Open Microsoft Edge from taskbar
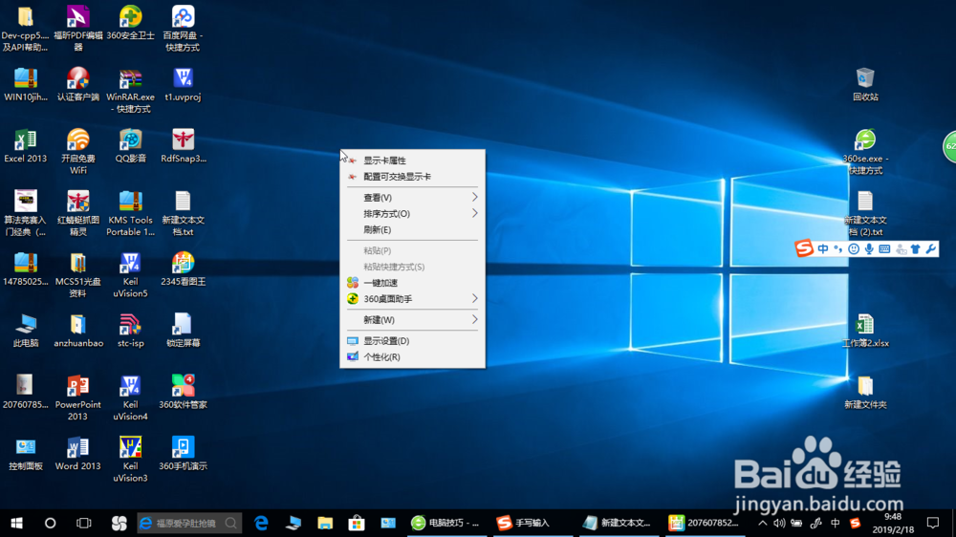 click(261, 523)
